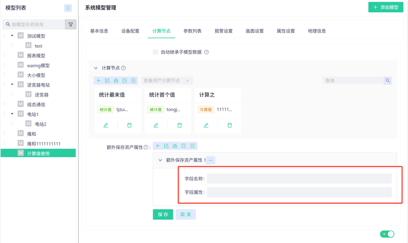This screenshot has width=408, height=243.
Task: Click the edit icon in 计算节点 toolbar
Action: [x=107, y=80]
